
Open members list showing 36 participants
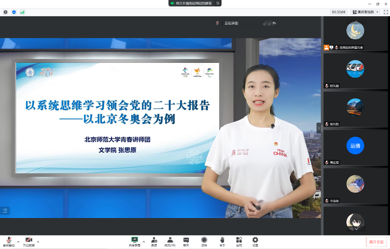(170, 241)
